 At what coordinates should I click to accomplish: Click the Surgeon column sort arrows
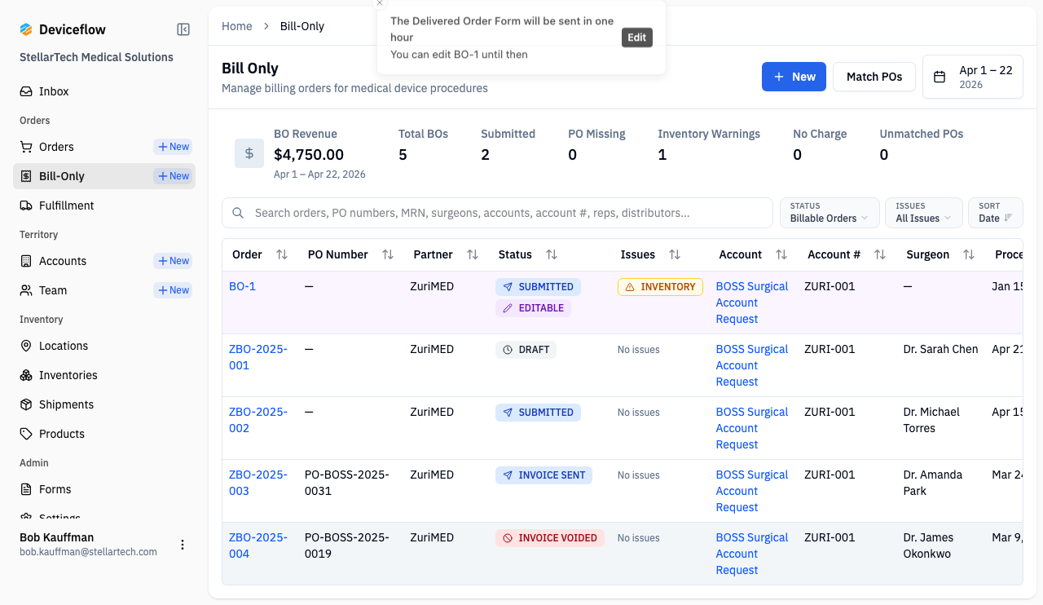point(969,254)
